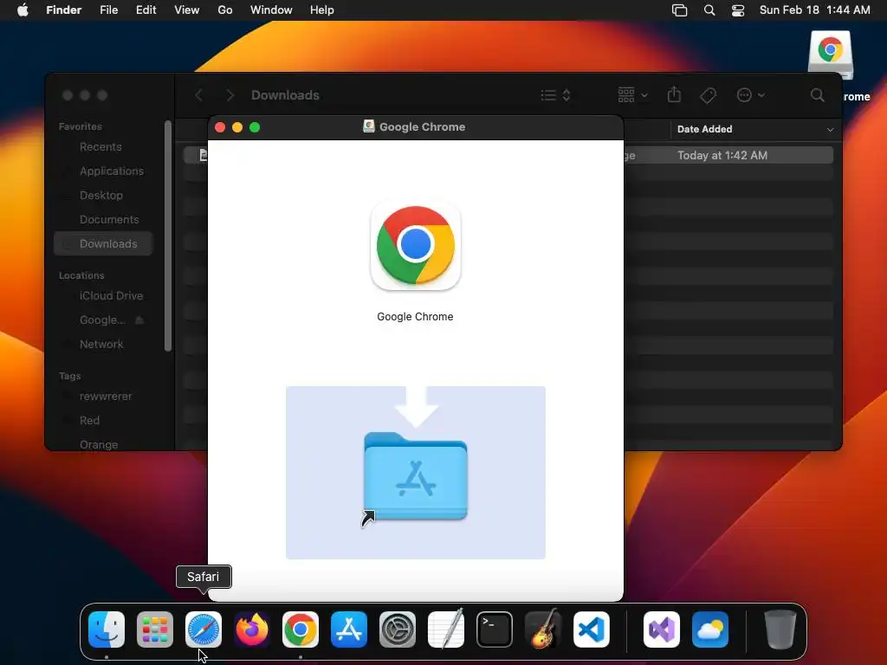Open Google Chrome in the Dock
Image resolution: width=887 pixels, height=665 pixels.
tap(301, 629)
